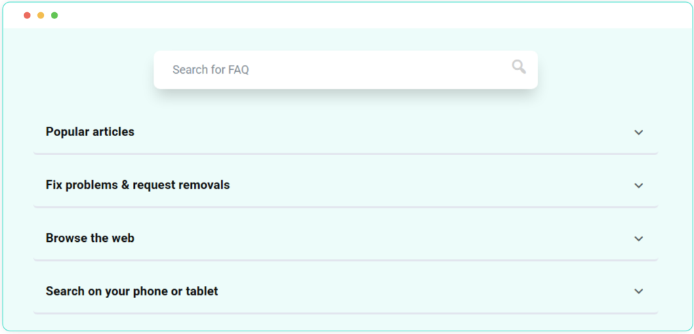Toggle the Browse the web chevron

tap(638, 238)
